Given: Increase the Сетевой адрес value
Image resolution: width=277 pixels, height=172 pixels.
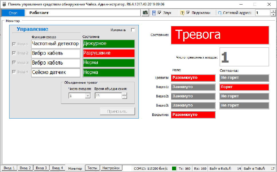Looking at the screenshot, I should 273,11.
